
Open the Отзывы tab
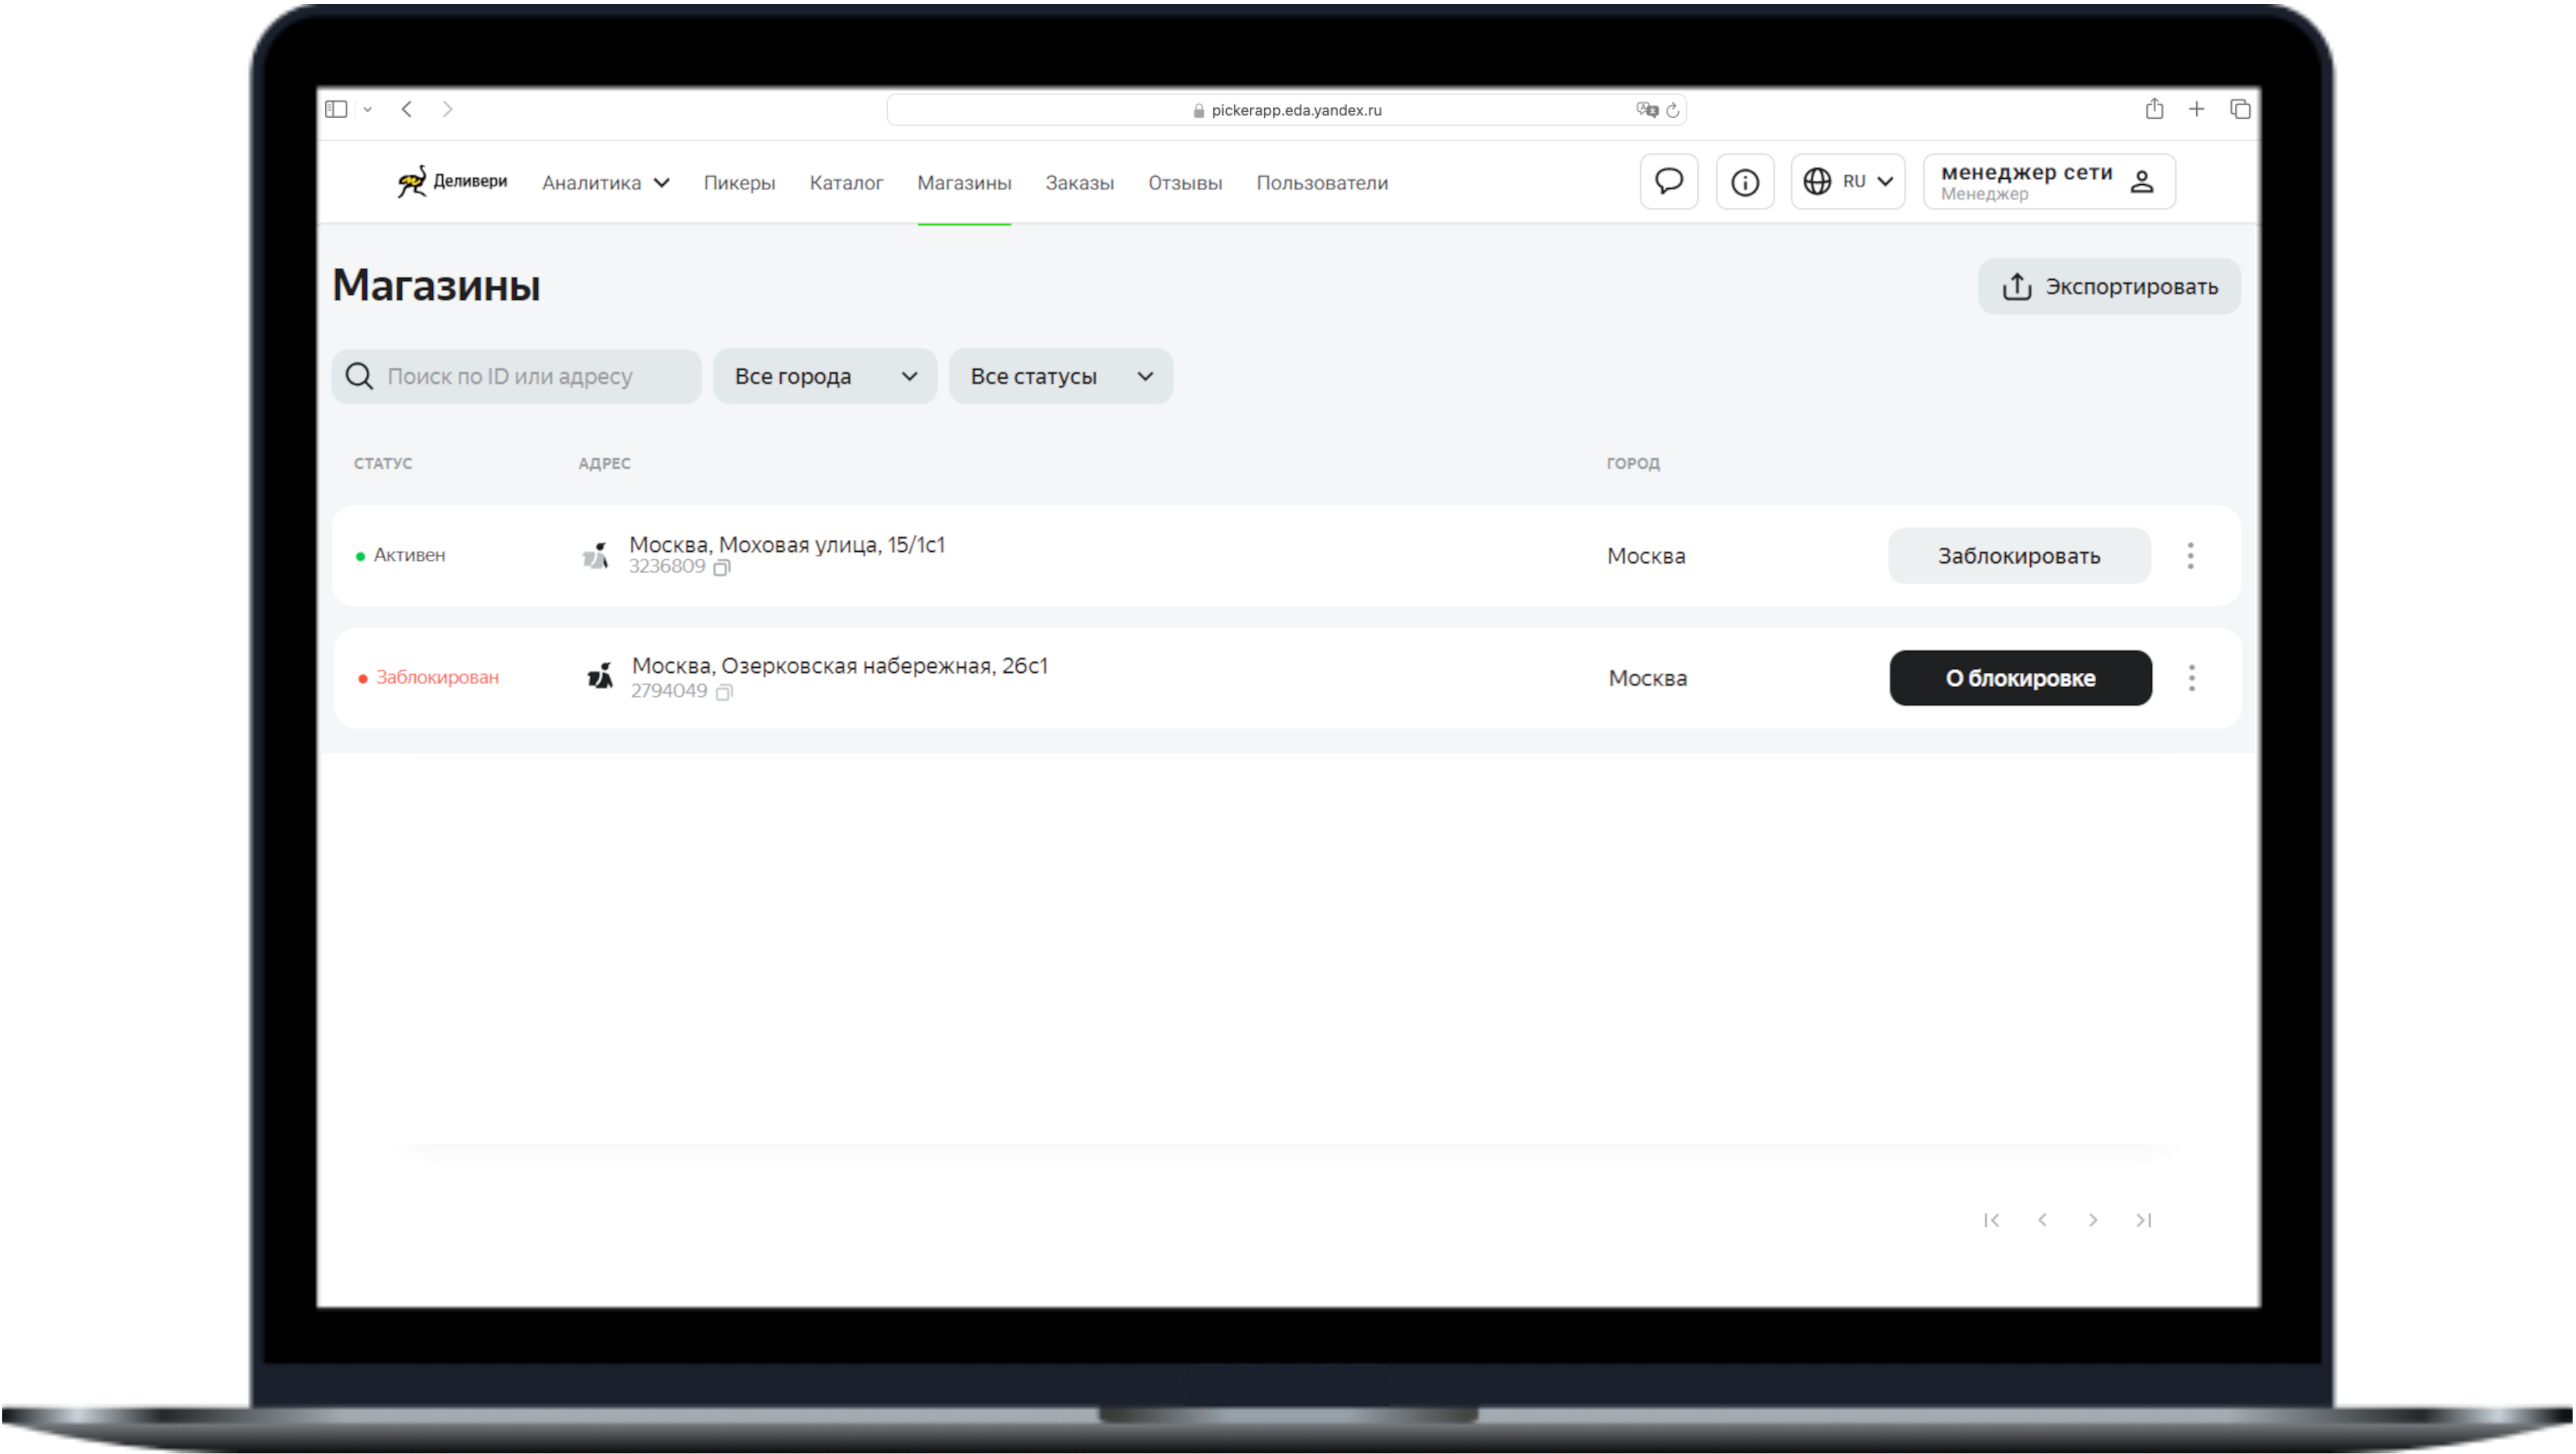coord(1185,183)
